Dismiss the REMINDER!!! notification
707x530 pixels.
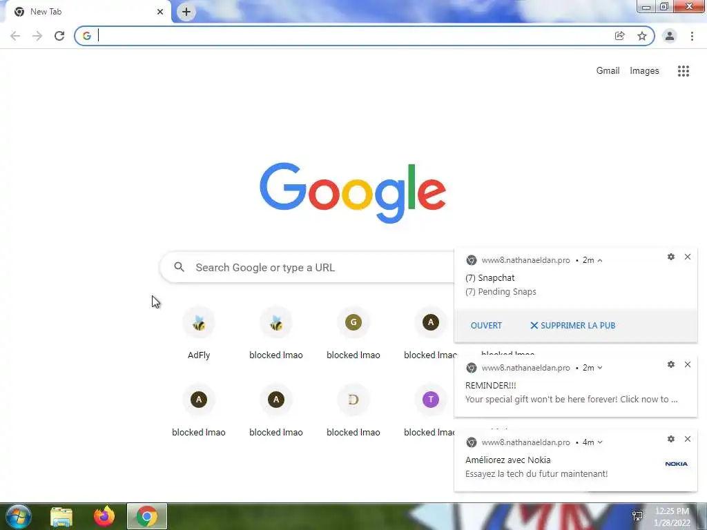[x=688, y=364]
